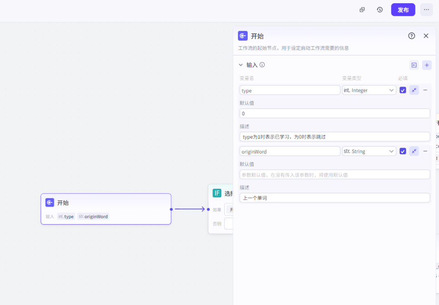Open the str. String type dropdown
The image size is (439, 305).
coord(369,151)
